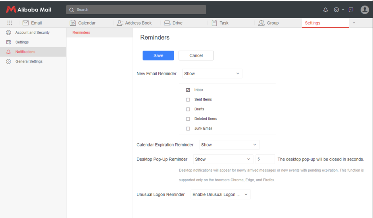
Task: Open the gear settings icon in header
Action: tap(336, 10)
